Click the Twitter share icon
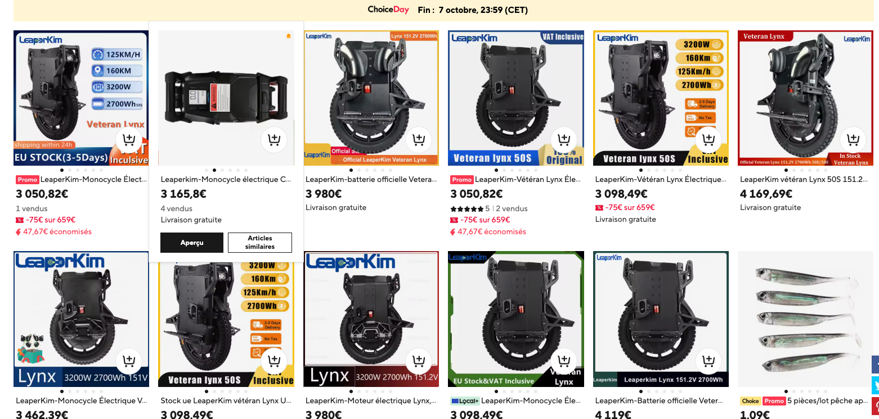 875,385
